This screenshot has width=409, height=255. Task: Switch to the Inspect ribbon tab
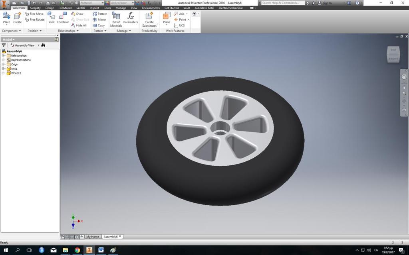coord(94,8)
